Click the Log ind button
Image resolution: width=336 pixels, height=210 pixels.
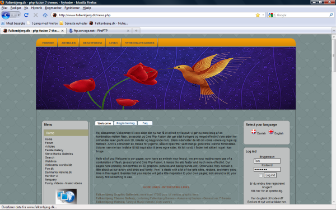click(x=270, y=175)
